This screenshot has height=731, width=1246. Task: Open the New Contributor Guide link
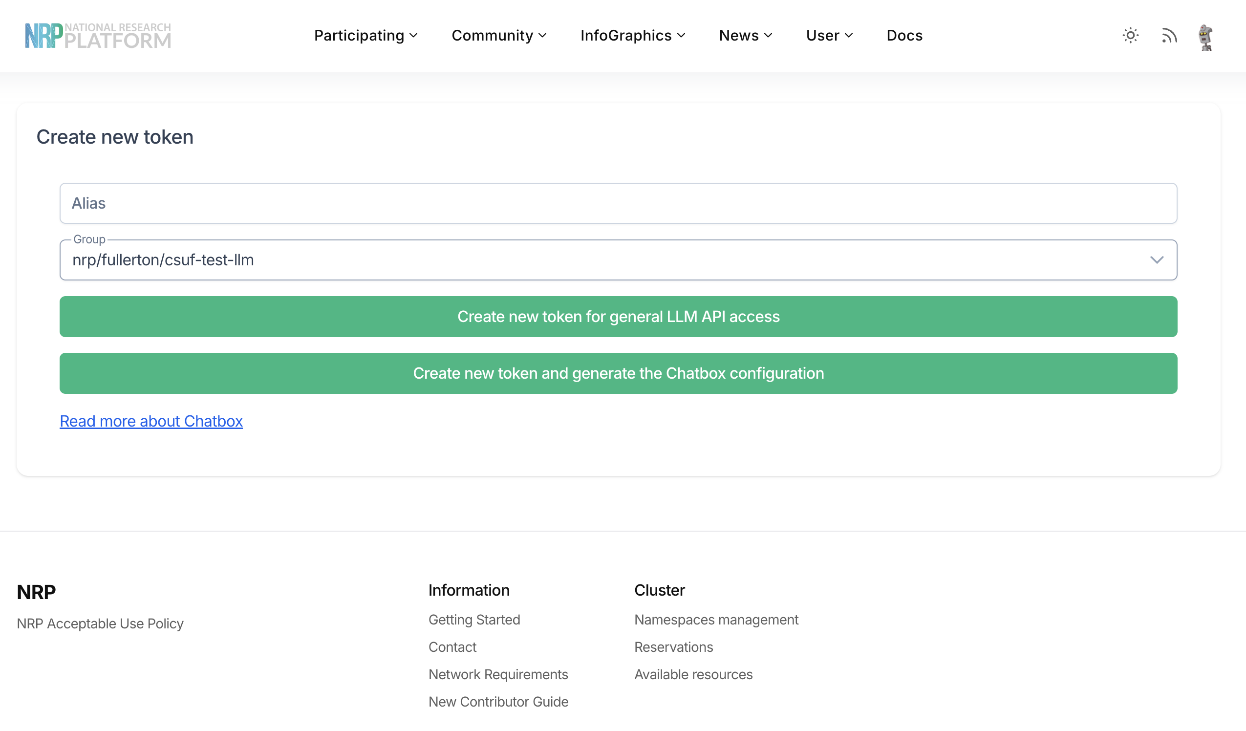click(498, 701)
